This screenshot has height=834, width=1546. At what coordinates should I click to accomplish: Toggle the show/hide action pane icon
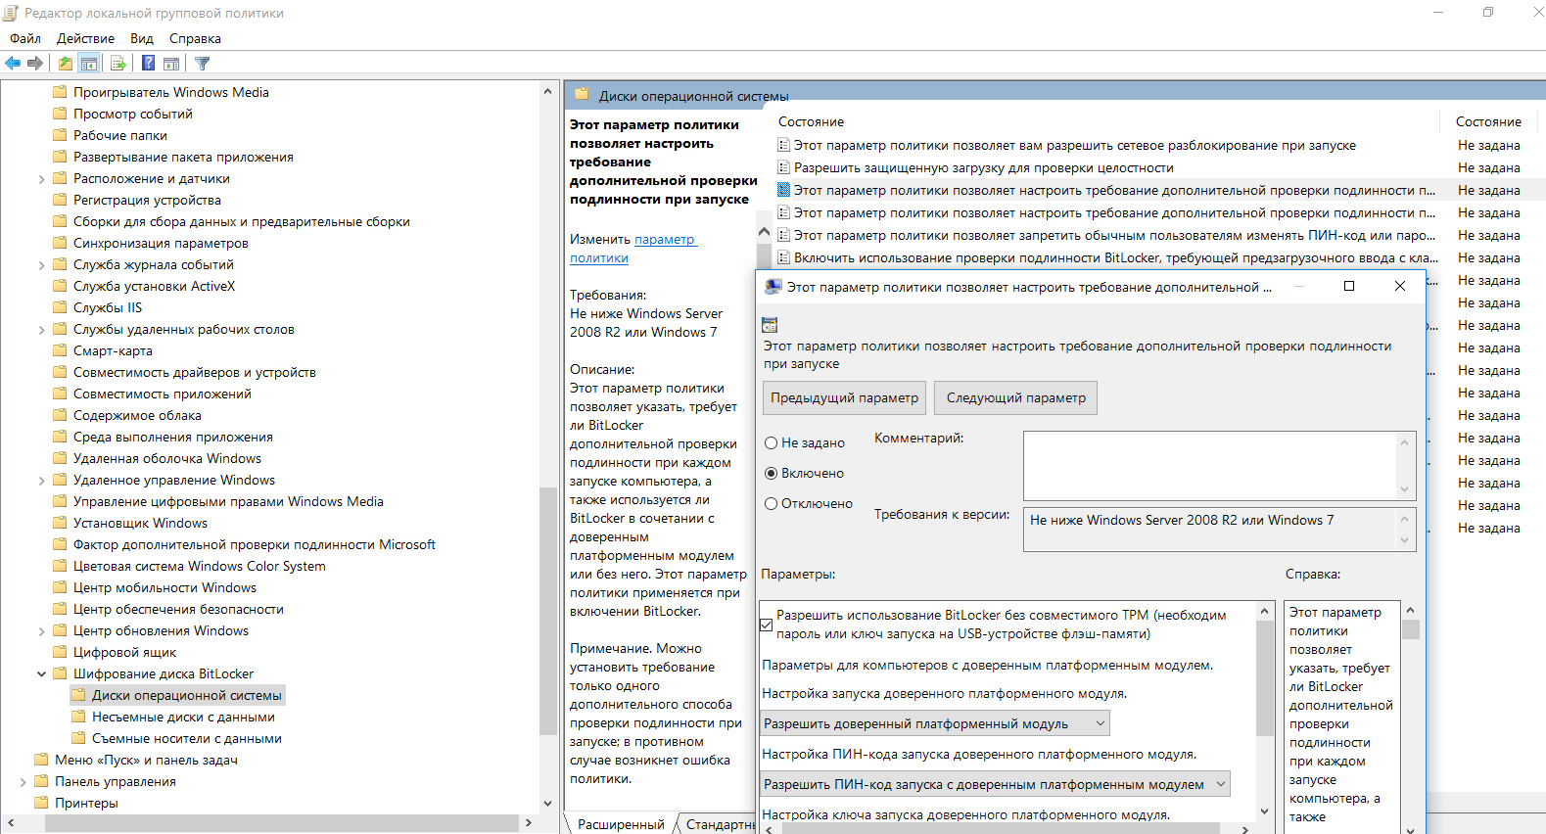pyautogui.click(x=171, y=64)
